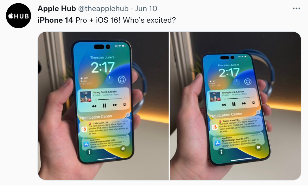The width and height of the screenshot is (308, 185).
Task: Click camera icon on right phone lock screen
Action: coord(258,147)
